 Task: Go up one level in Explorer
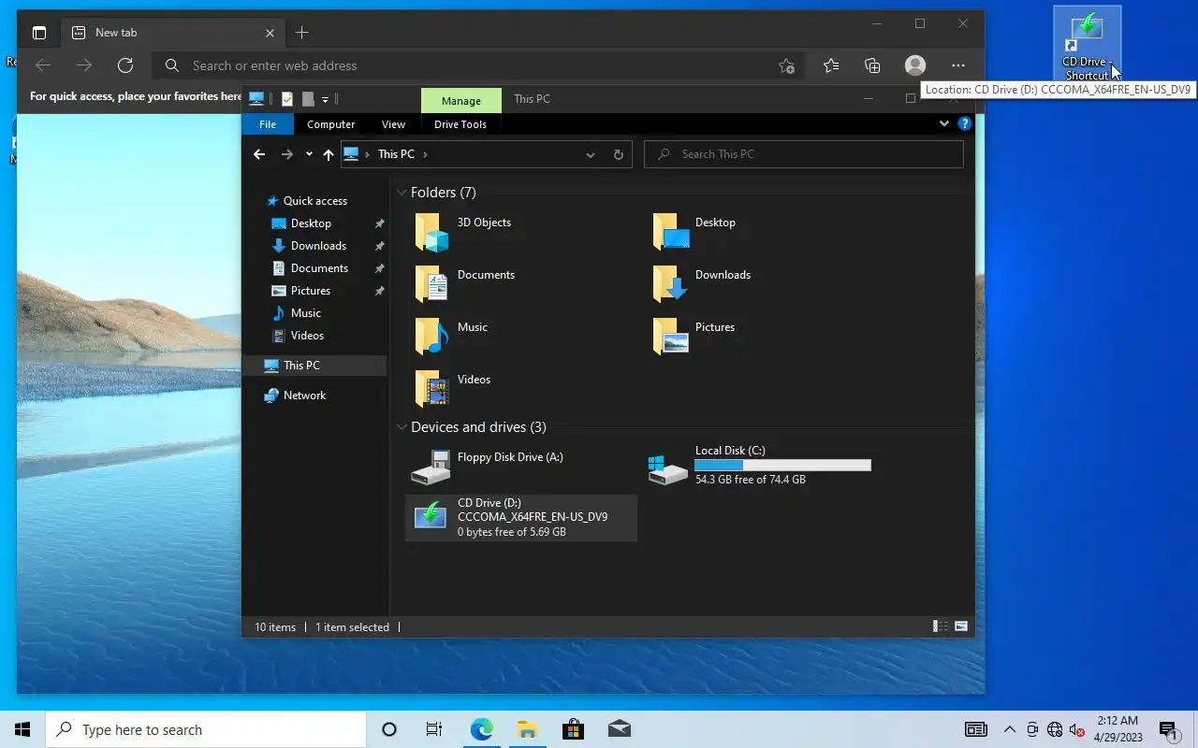click(328, 154)
